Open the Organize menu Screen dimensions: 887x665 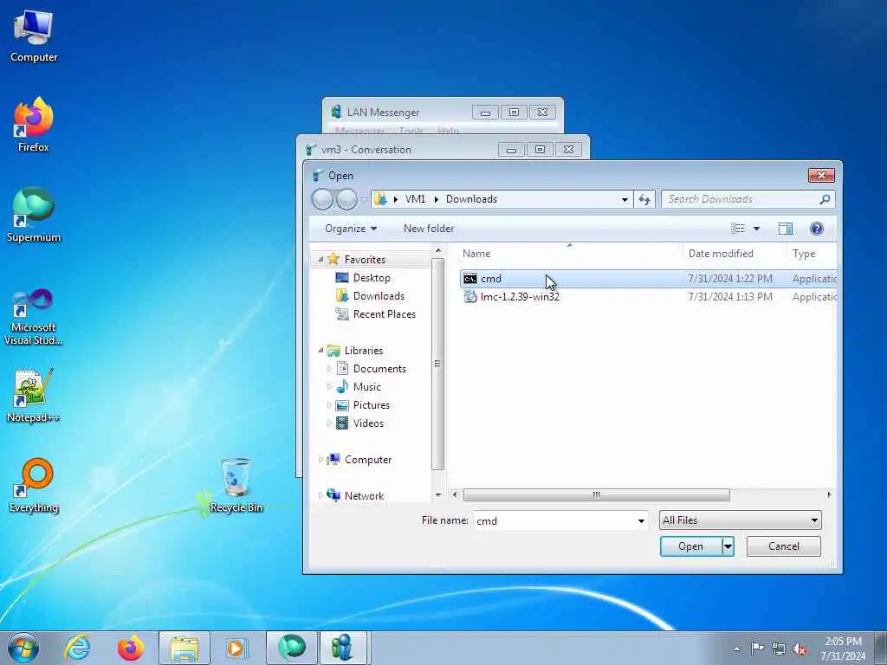point(351,229)
